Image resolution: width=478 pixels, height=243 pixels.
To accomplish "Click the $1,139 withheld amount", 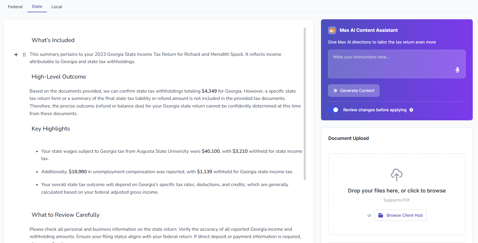I will click(204, 172).
